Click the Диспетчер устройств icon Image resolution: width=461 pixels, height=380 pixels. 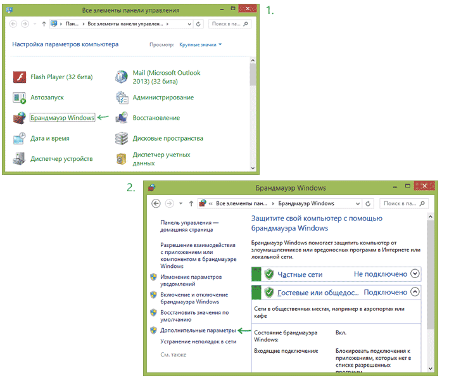[20, 159]
